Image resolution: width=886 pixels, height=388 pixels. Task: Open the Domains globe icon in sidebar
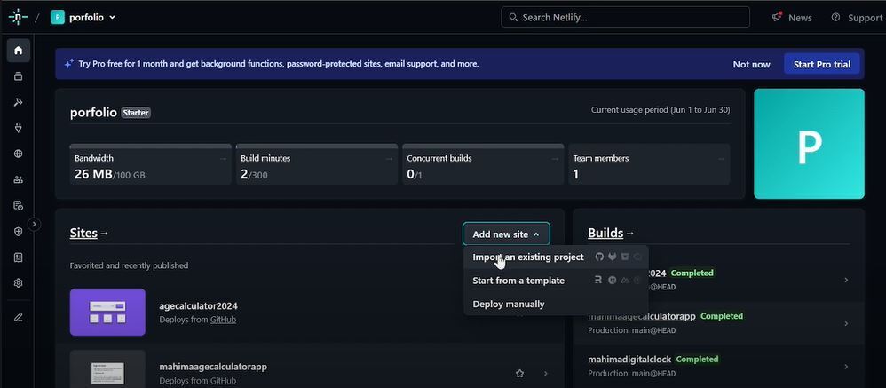click(x=18, y=154)
